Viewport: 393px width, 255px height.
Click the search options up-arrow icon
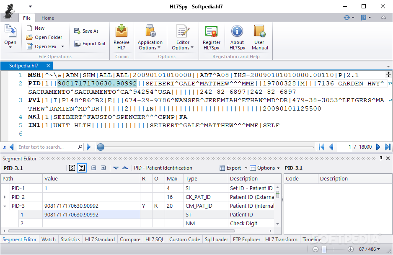(x=5, y=147)
